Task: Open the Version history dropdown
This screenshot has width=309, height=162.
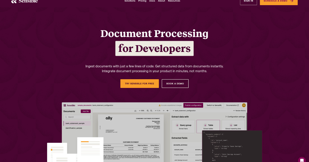Action: point(239,111)
